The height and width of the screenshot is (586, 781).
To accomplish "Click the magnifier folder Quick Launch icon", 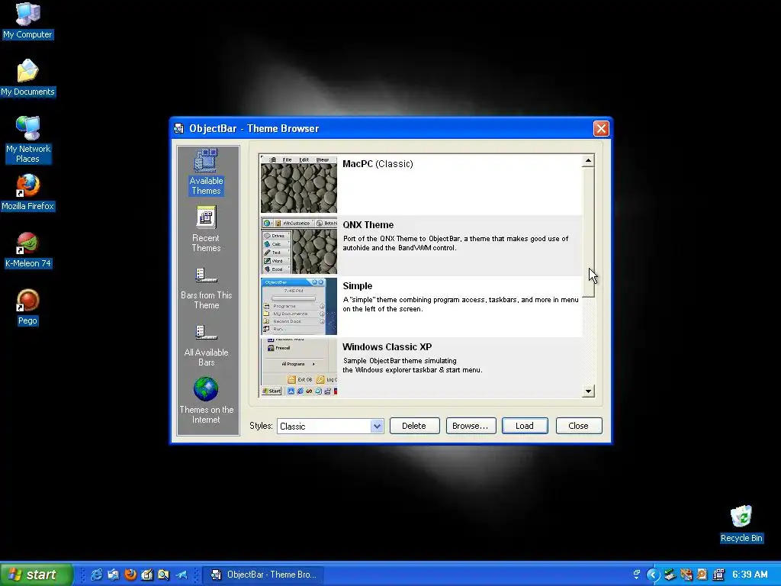I will tap(164, 575).
